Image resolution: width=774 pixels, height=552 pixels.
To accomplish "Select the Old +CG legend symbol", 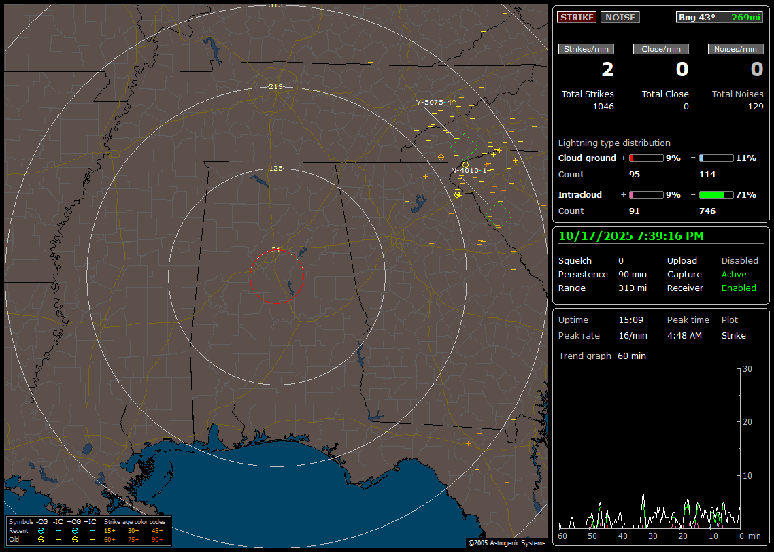I will click(x=75, y=539).
